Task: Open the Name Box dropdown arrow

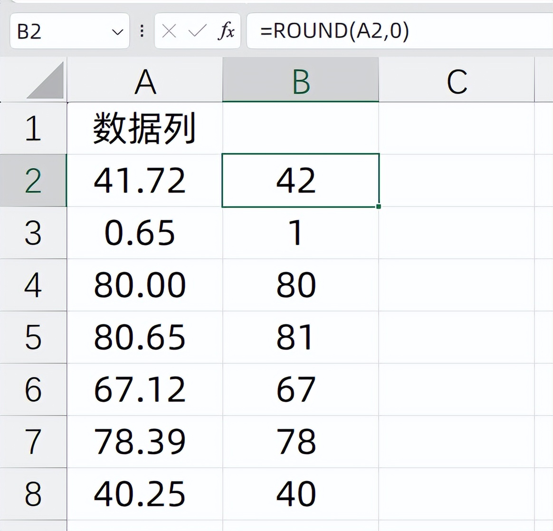Action: pyautogui.click(x=117, y=32)
